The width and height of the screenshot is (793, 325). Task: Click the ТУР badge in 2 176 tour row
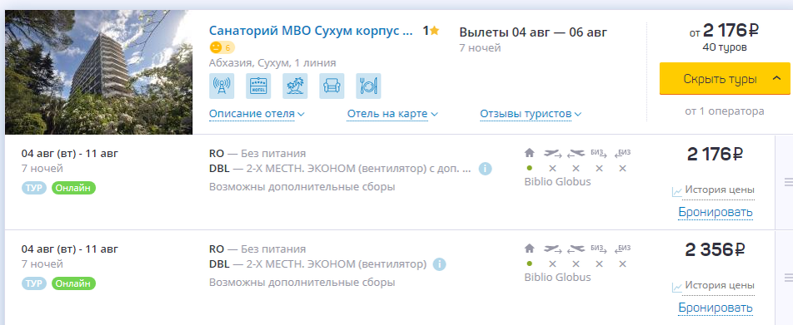pos(34,188)
